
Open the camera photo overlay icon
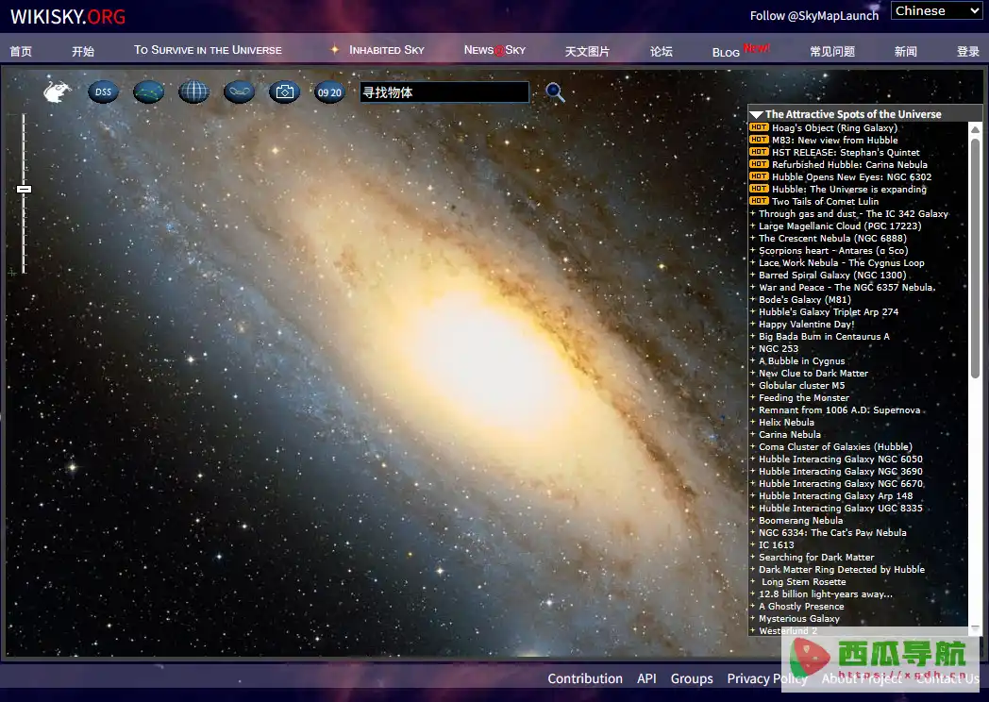(x=284, y=92)
